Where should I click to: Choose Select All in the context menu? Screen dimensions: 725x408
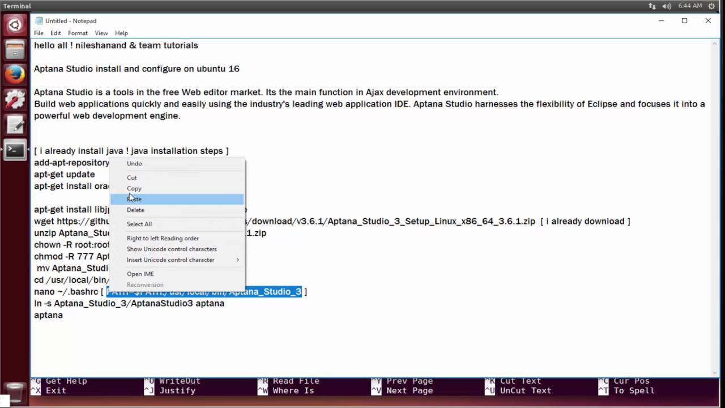[x=177, y=224]
